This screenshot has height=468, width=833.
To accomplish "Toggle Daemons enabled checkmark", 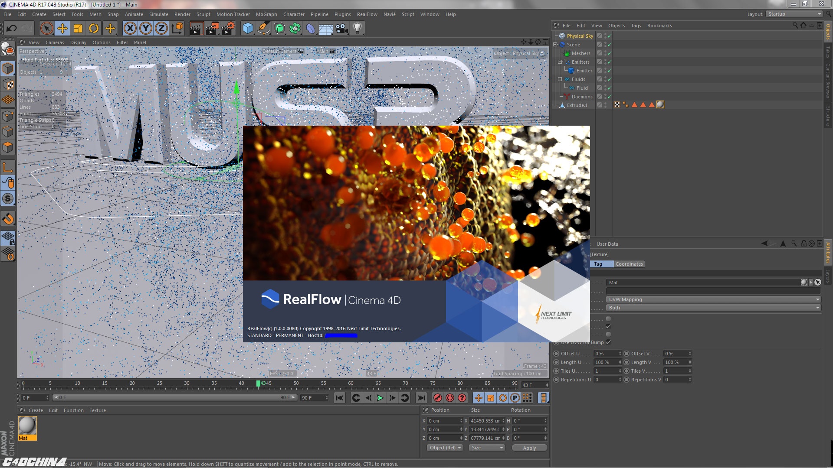I will point(609,97).
